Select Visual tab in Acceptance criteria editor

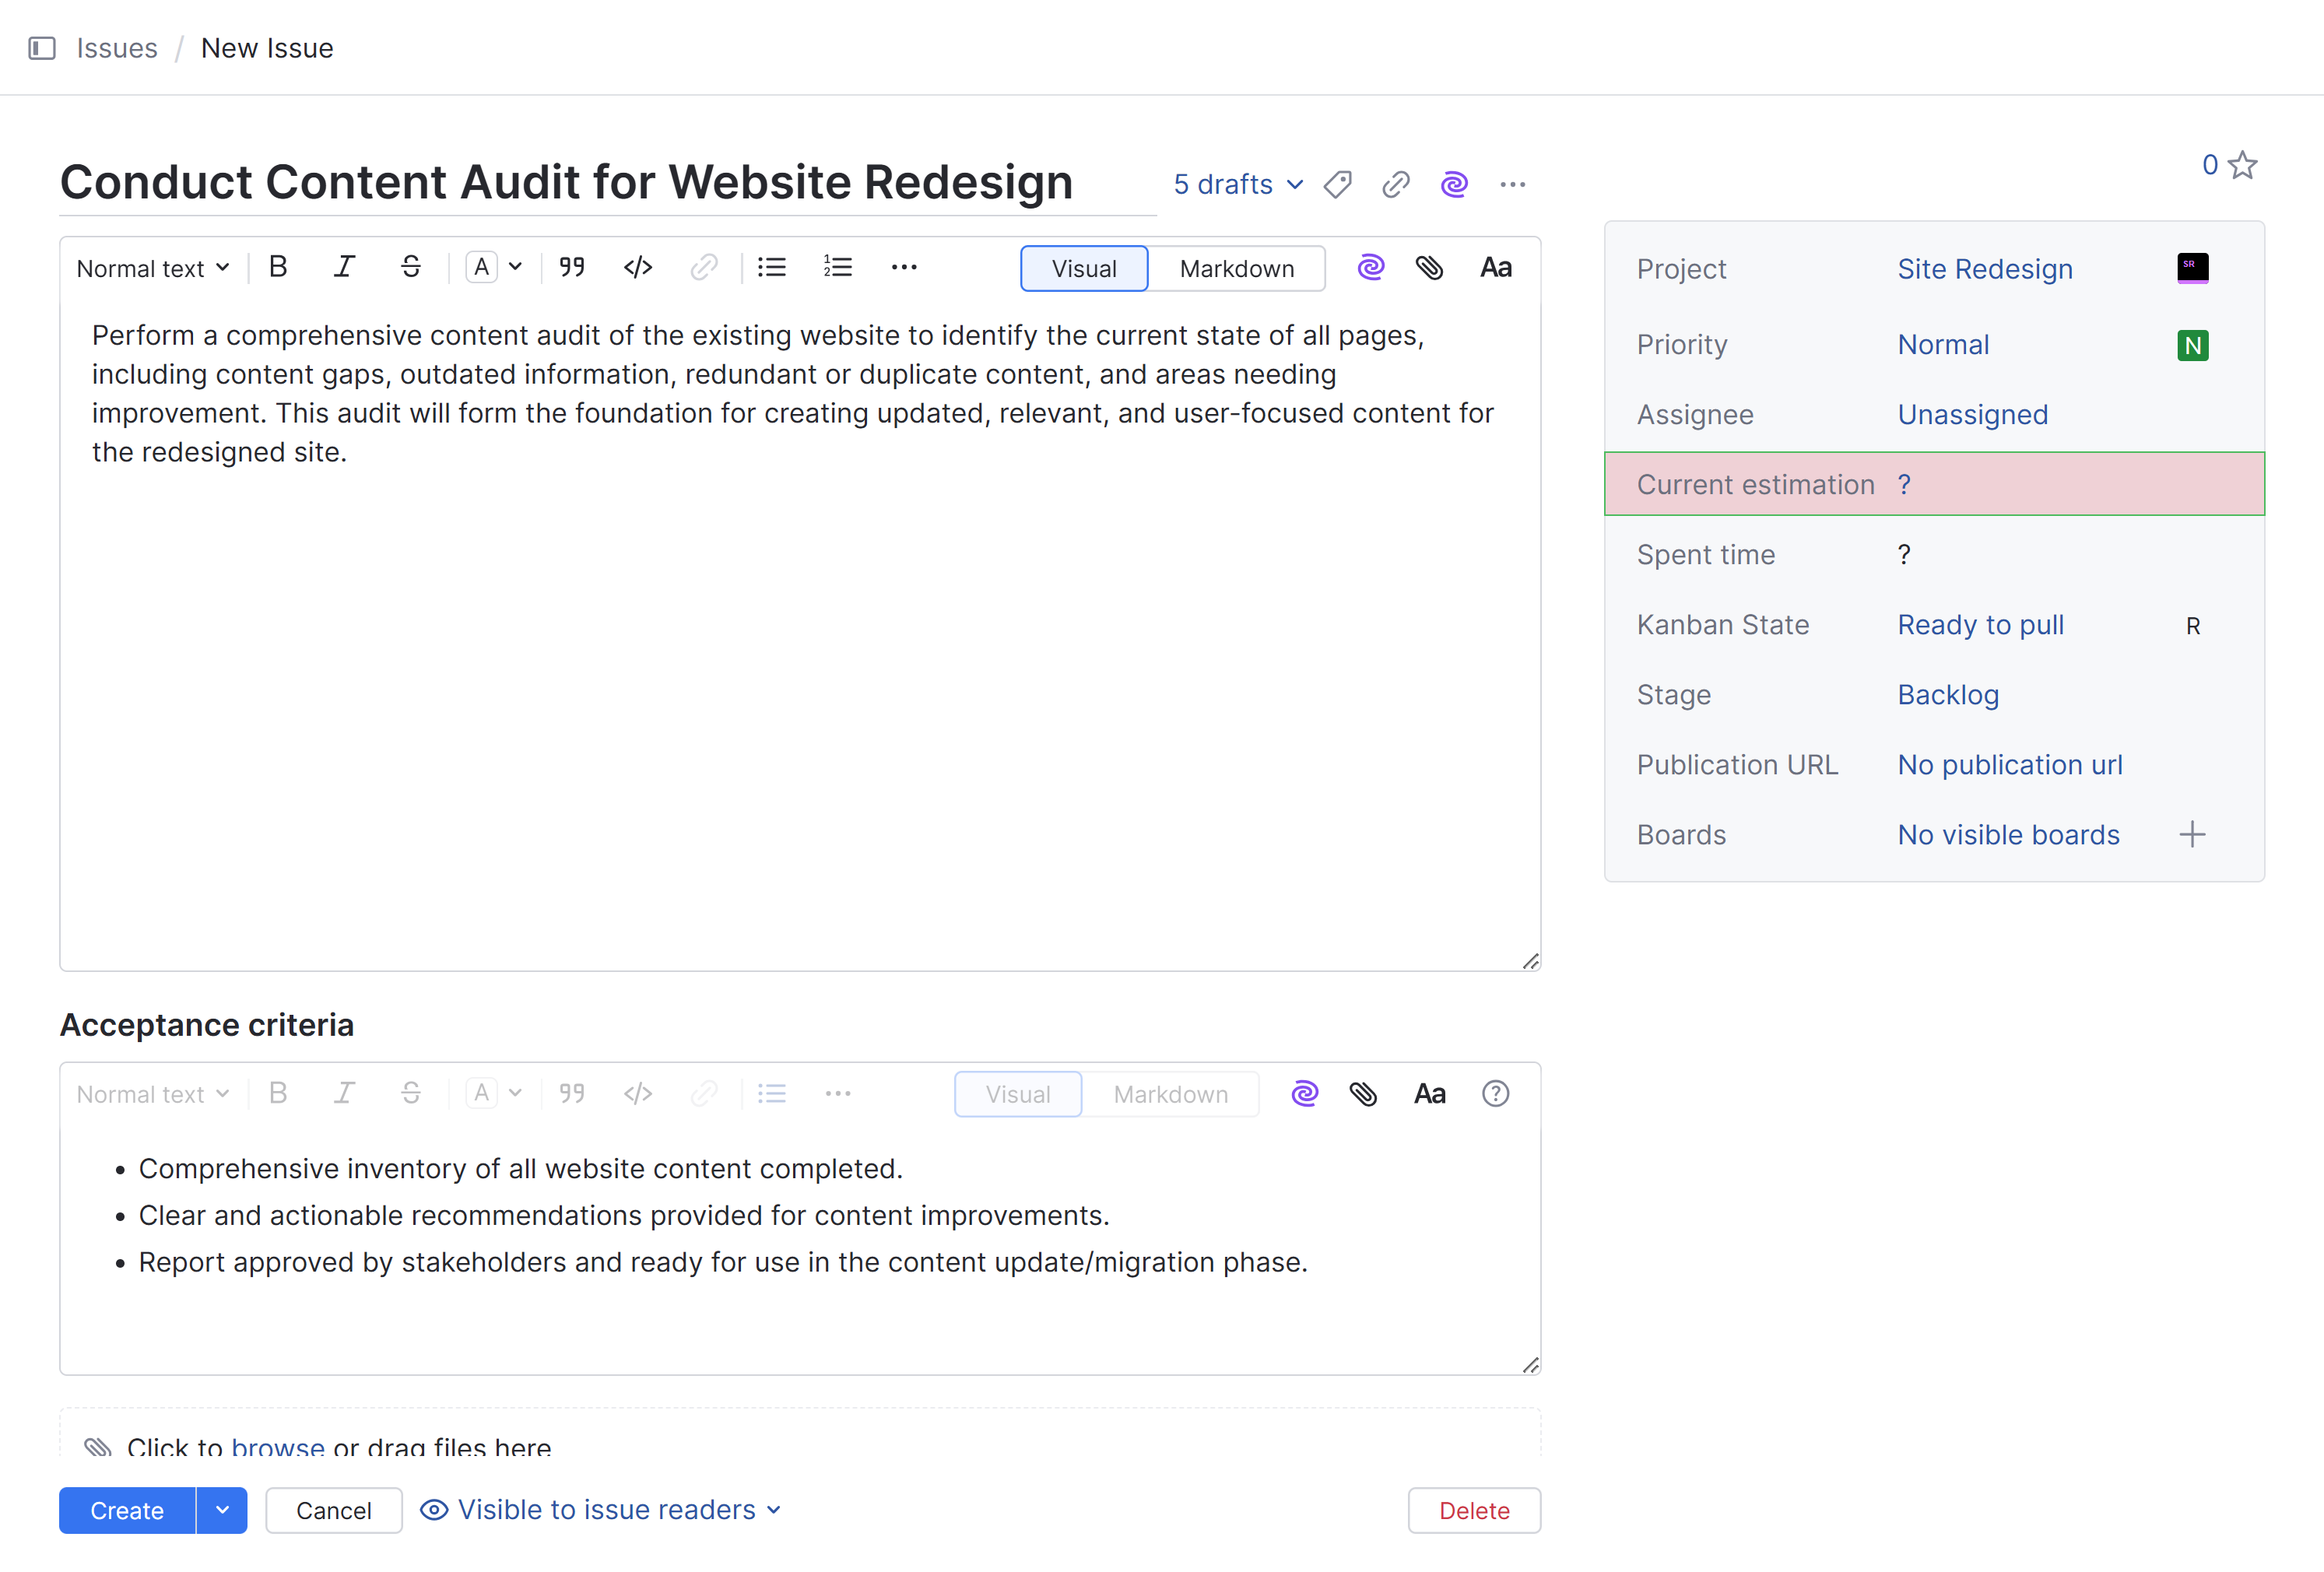point(1017,1094)
